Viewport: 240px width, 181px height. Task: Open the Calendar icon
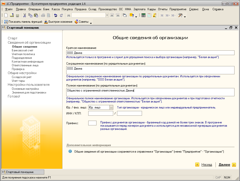tap(149, 15)
